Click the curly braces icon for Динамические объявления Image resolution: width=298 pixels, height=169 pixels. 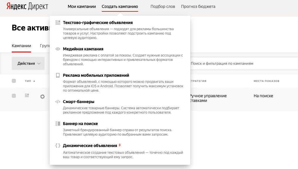tap(58, 145)
